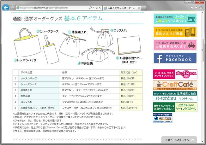Screen dimensions: 206x145
Task: Open the 出張講習会承ります banner
Action: (175, 45)
